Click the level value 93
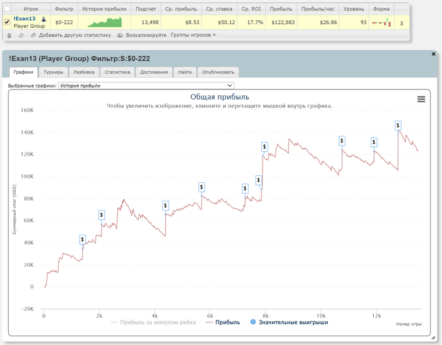The height and width of the screenshot is (345, 442). (363, 23)
